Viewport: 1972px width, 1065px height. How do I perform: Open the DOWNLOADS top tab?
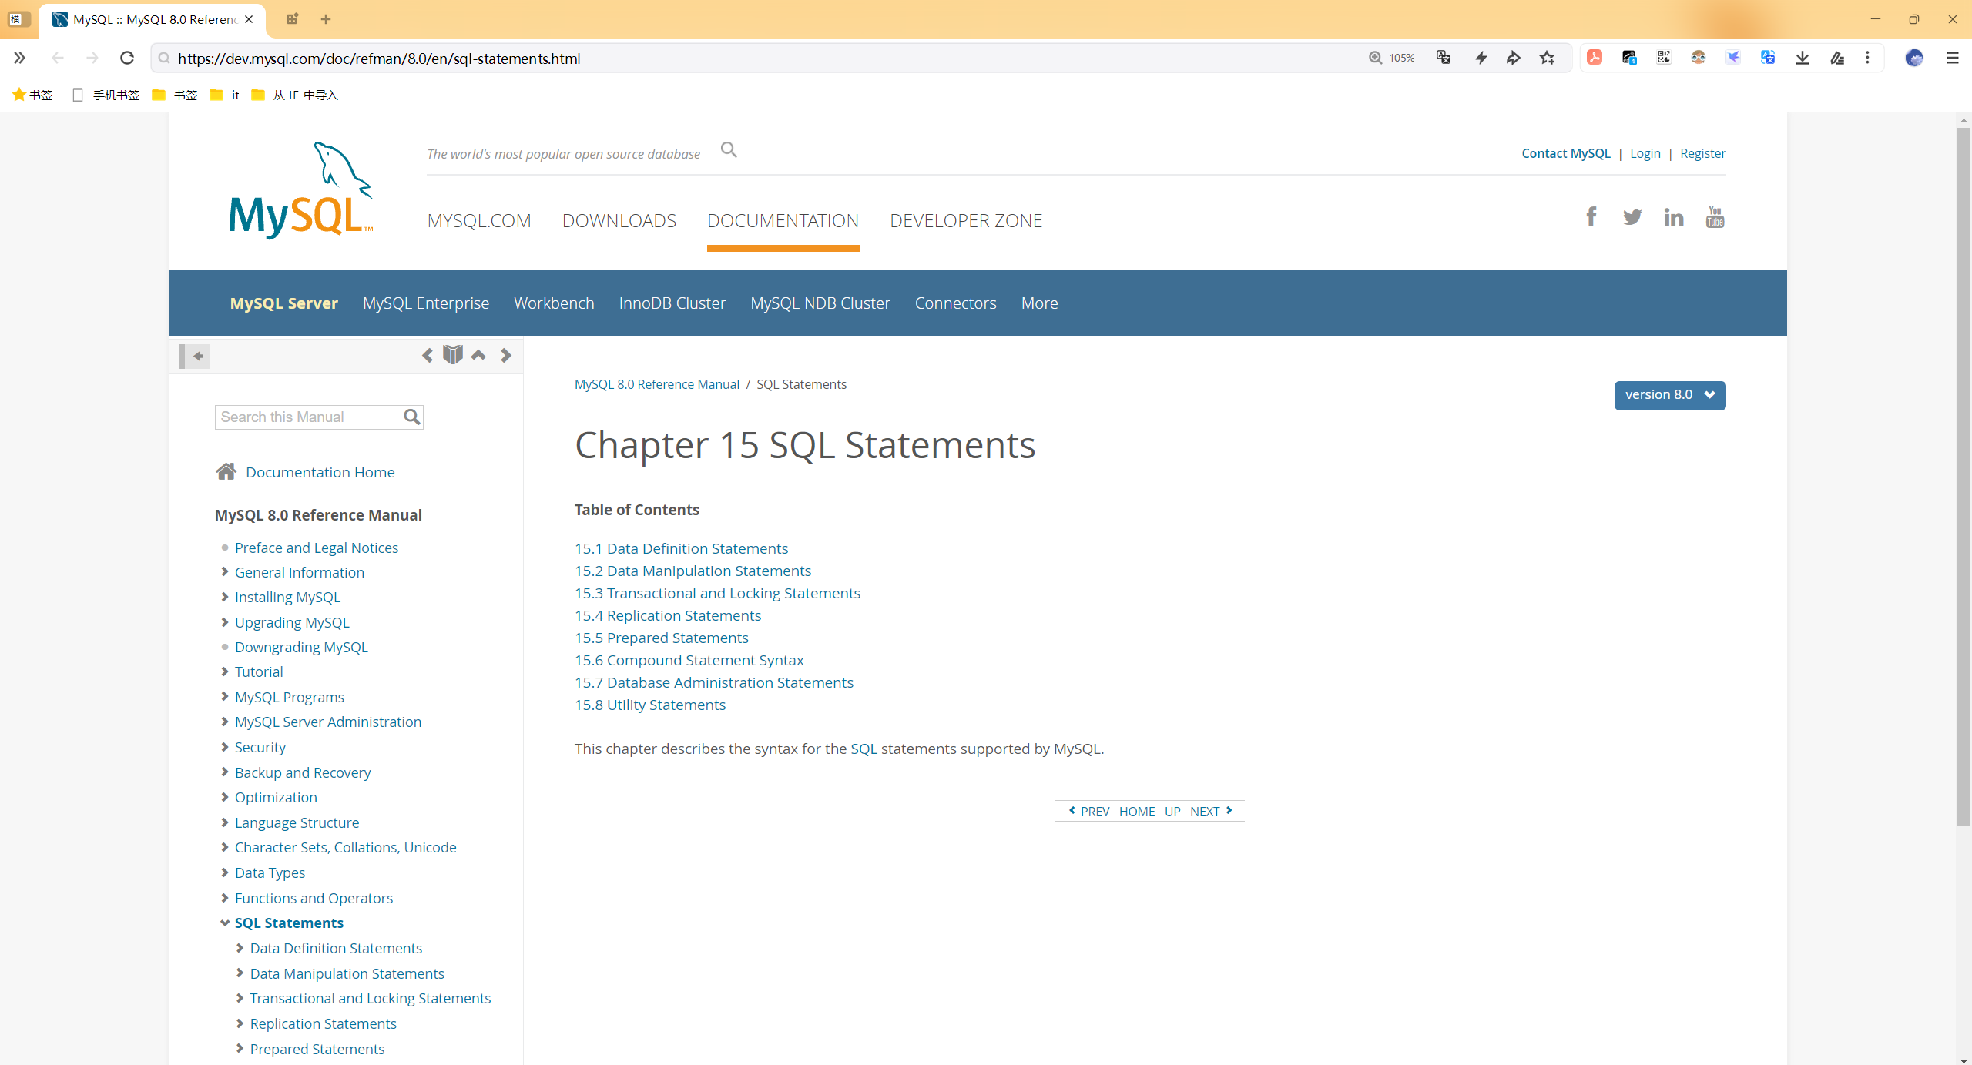619,221
